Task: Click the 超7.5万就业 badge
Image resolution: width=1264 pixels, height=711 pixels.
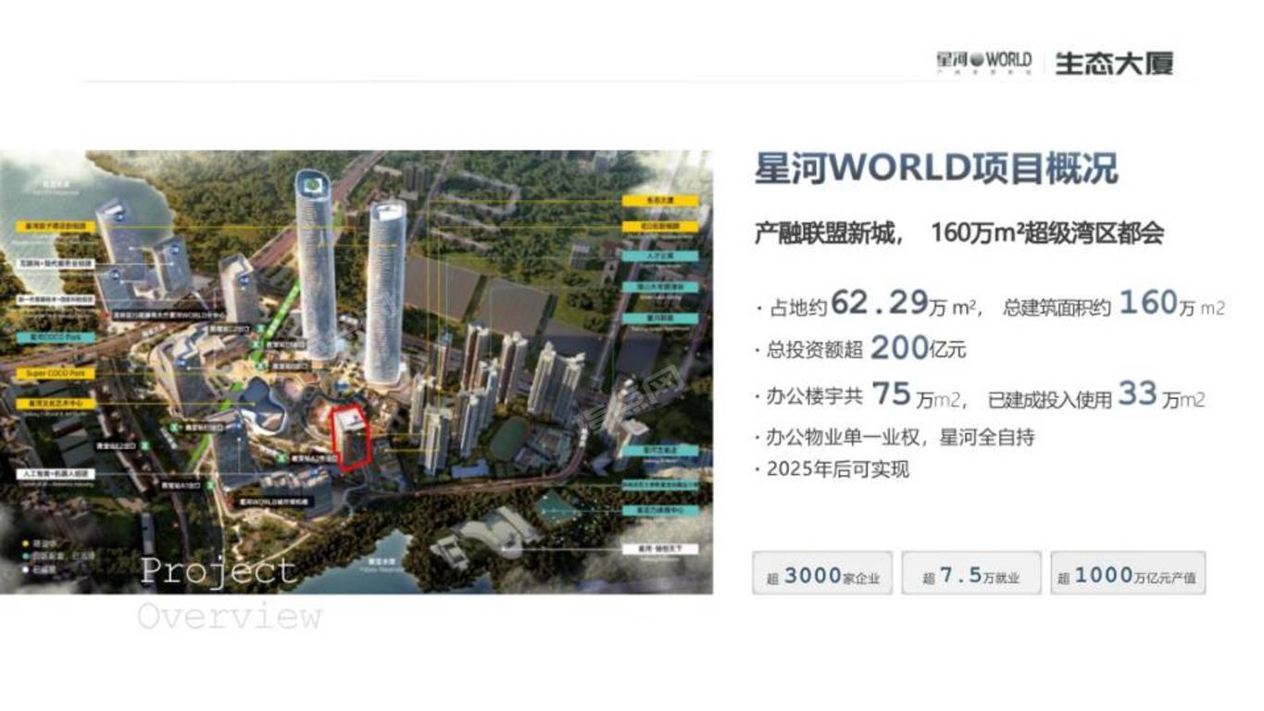Action: click(971, 575)
